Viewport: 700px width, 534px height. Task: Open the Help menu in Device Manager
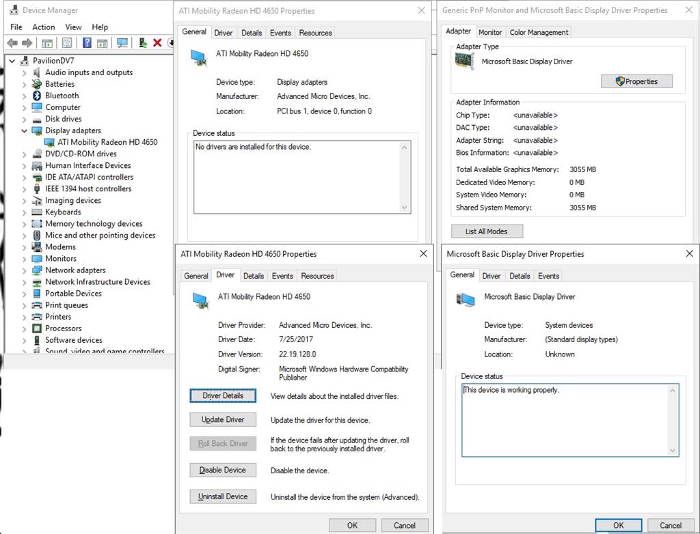click(x=100, y=27)
